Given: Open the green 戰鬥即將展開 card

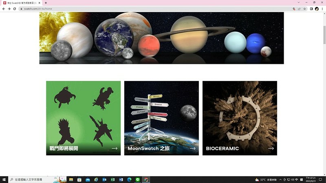Looking at the screenshot, I should (x=84, y=118).
